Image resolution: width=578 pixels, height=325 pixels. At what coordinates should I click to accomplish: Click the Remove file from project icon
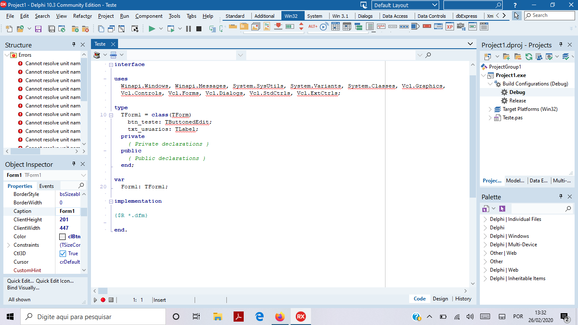pyautogui.click(x=85, y=29)
